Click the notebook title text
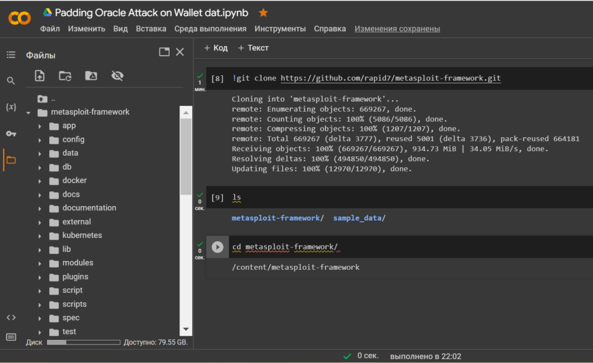 point(151,13)
